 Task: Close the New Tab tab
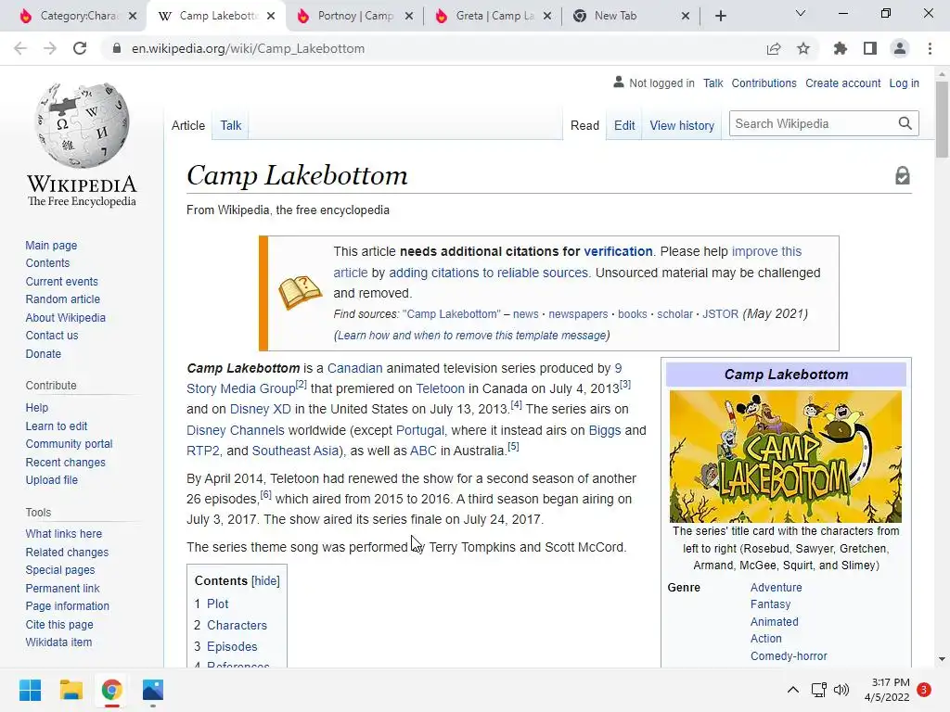[686, 16]
